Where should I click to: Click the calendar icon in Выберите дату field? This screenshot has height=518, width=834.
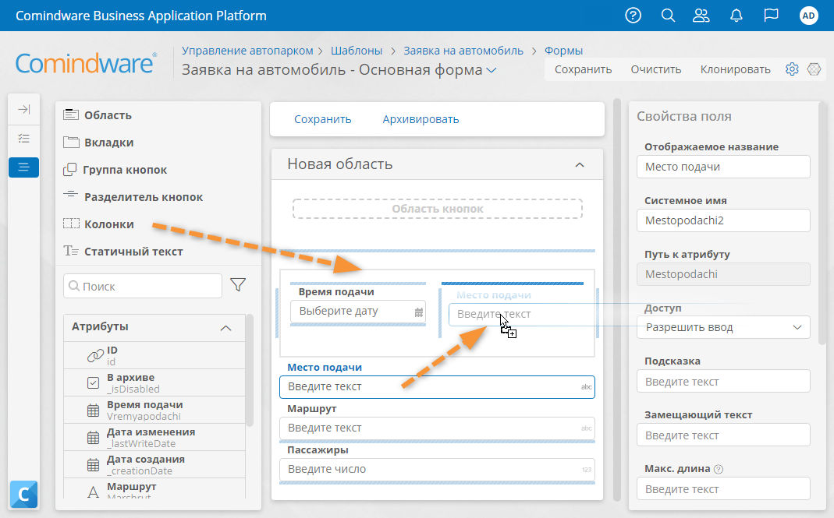pos(419,312)
